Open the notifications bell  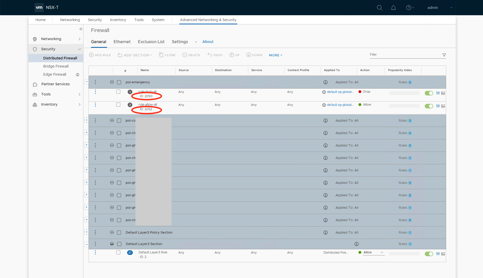point(393,8)
